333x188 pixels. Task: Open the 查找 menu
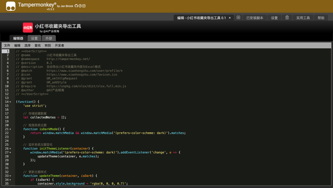[x=38, y=45]
